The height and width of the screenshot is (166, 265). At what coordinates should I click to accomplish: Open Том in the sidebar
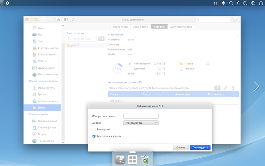pyautogui.click(x=43, y=41)
